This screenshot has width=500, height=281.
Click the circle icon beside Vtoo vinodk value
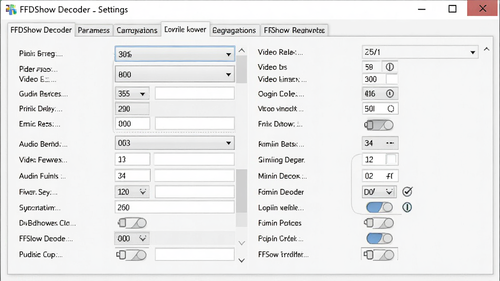(391, 109)
